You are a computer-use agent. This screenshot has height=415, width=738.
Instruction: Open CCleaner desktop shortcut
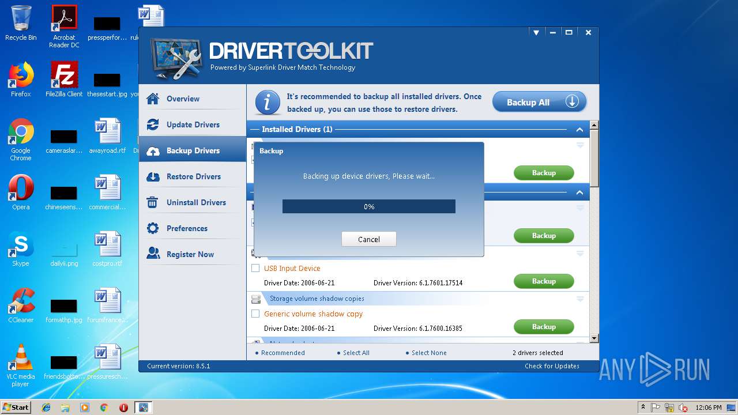21,305
